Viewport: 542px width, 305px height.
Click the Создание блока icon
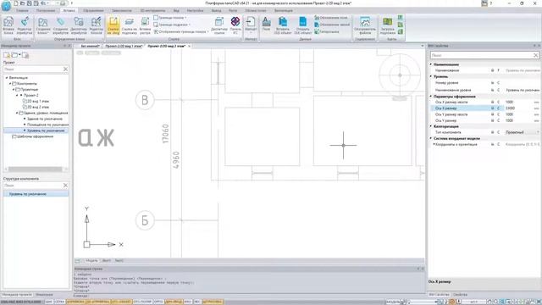[x=43, y=25]
